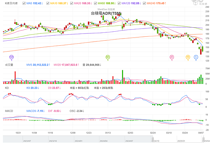The width and height of the screenshot is (216, 143).
Task: Disable the MA120 moving average checkbox
Action: [119, 3]
